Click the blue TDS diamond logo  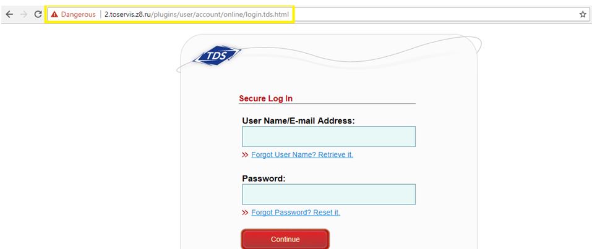217,56
